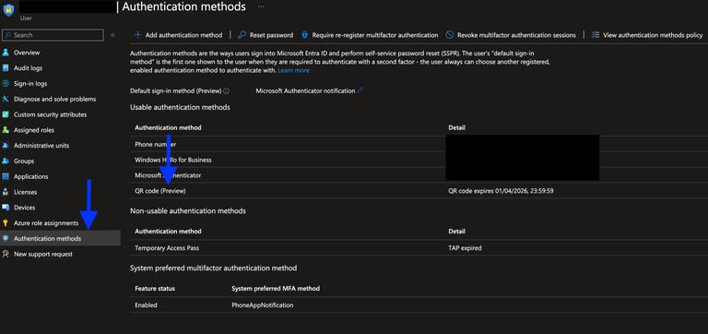The width and height of the screenshot is (708, 334).
Task: Click QR code expires 01/04/2026 detail
Action: coord(501,191)
